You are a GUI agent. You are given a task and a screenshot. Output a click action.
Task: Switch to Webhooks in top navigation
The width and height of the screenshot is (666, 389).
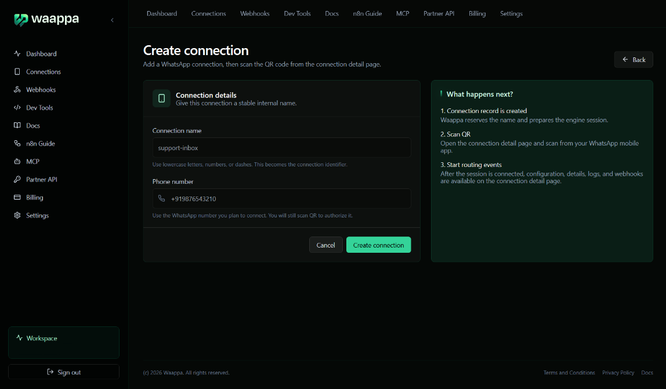click(255, 13)
